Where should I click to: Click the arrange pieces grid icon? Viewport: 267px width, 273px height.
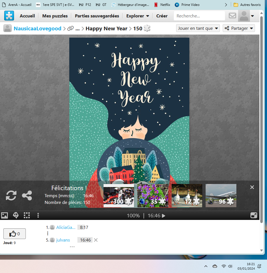(x=27, y=215)
